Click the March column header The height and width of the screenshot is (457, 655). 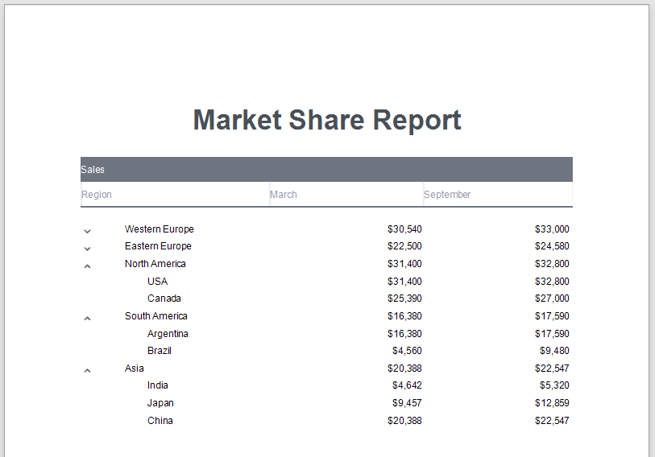pos(284,195)
